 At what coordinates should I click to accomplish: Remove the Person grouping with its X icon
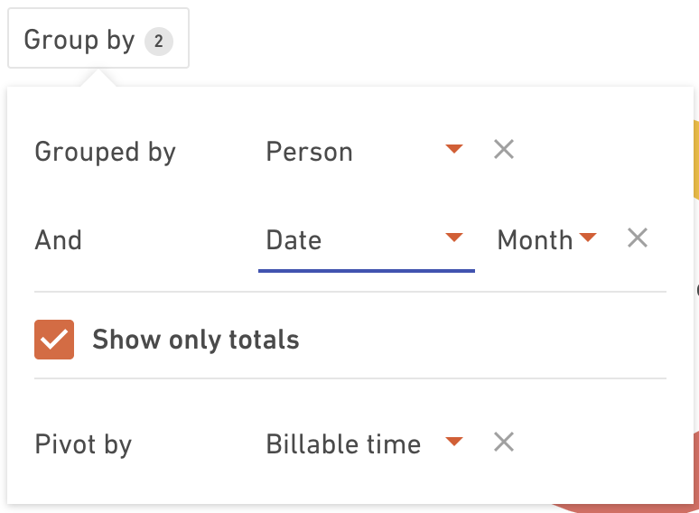(x=504, y=149)
